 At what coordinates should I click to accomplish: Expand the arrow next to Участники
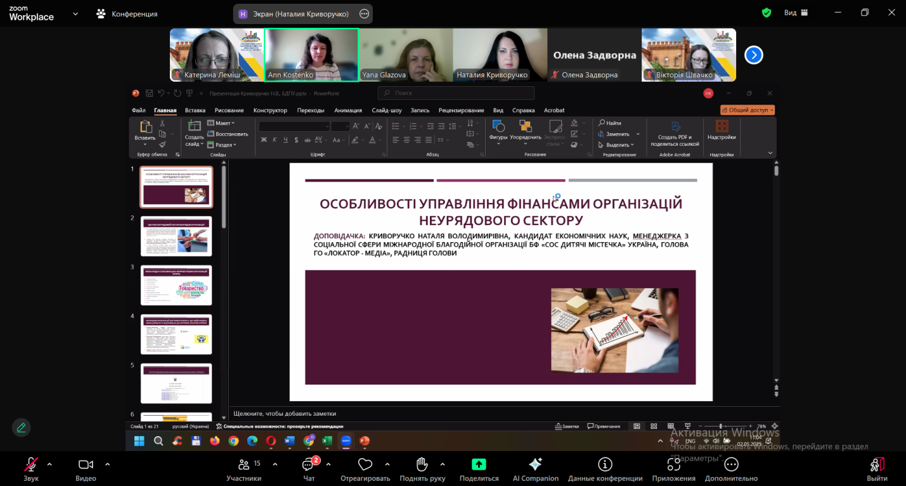click(x=275, y=464)
